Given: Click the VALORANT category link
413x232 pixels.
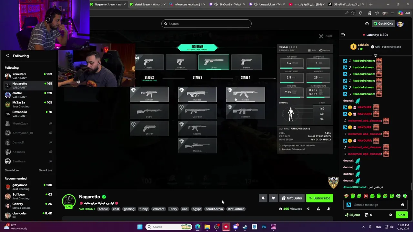Looking at the screenshot, I should 87,209.
